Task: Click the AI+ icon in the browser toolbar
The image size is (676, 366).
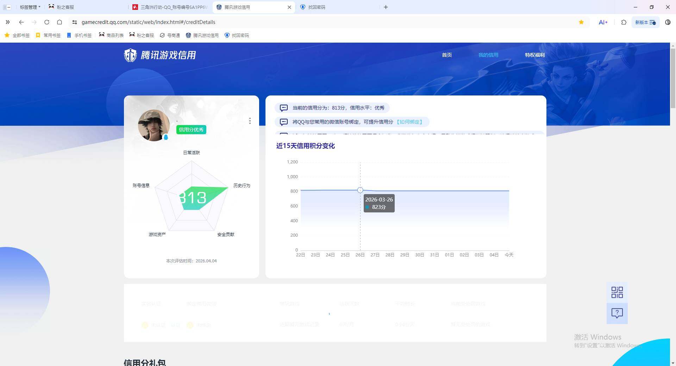Action: (603, 22)
